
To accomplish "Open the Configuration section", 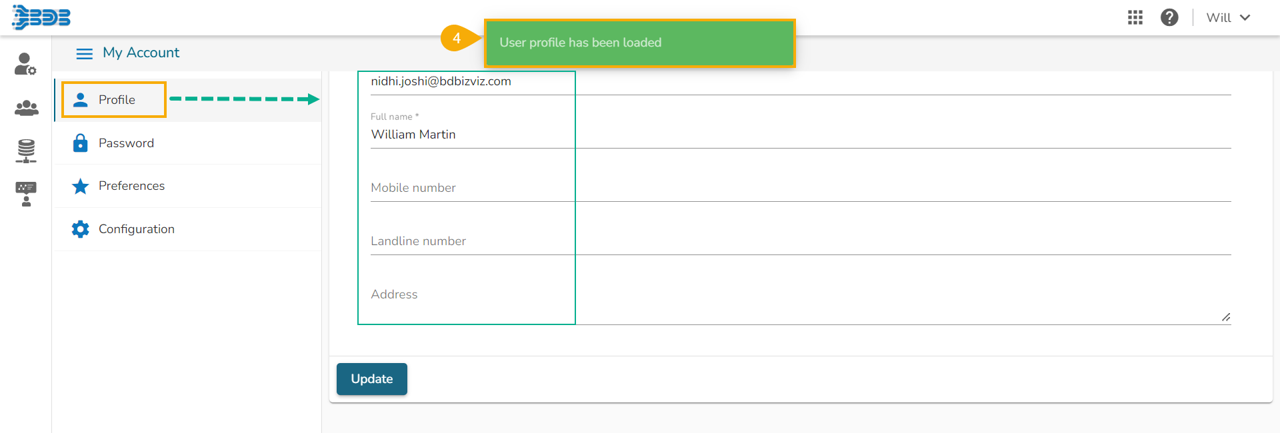I will [x=136, y=229].
